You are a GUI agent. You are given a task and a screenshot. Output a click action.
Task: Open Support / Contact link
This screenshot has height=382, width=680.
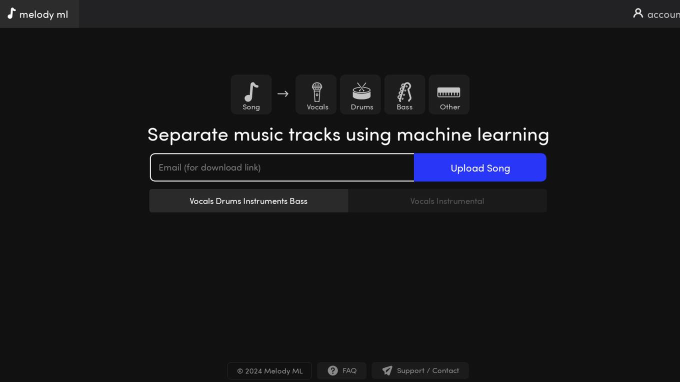pos(420,370)
